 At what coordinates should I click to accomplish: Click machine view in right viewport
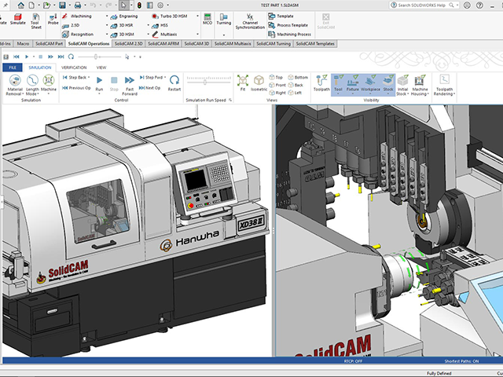pyautogui.click(x=389, y=230)
